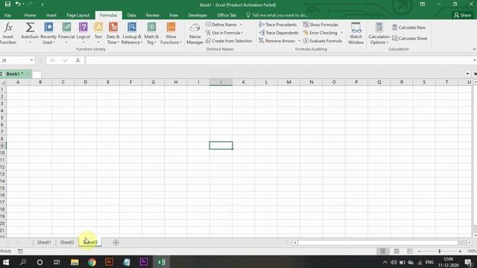Viewport: 477px width, 268px height.
Task: Open Chrome from the taskbar
Action: coord(92,262)
